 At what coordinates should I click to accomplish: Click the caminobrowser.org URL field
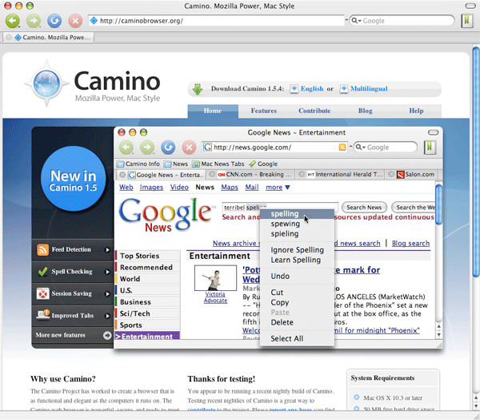point(217,21)
